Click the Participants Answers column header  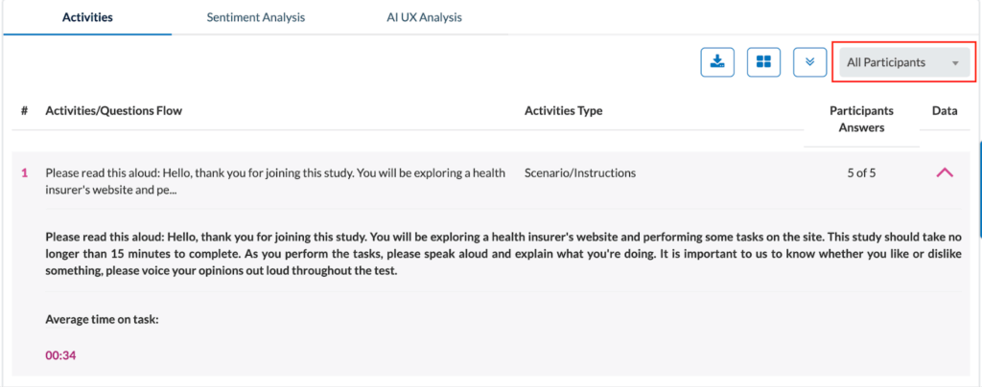click(861, 119)
